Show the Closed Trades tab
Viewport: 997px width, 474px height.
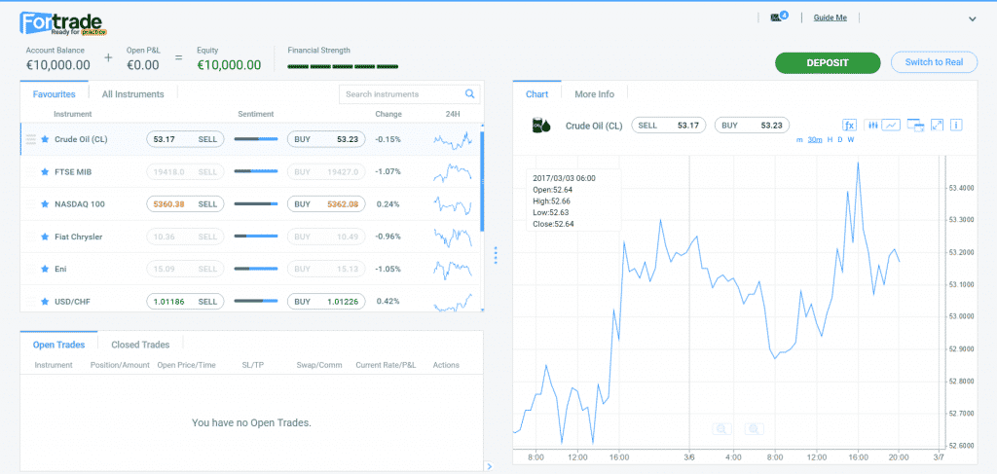click(x=140, y=345)
